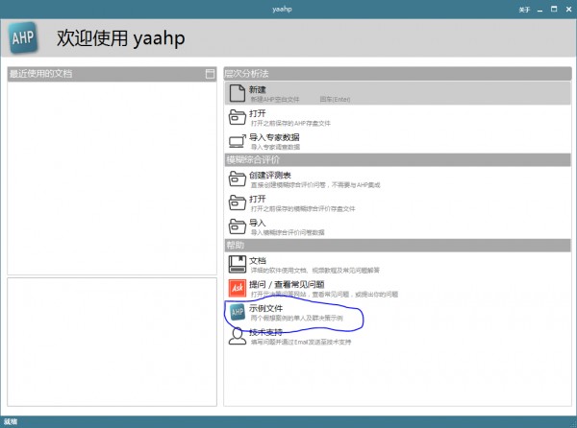Click the icon in the 最近使用的文档 header

(x=210, y=74)
